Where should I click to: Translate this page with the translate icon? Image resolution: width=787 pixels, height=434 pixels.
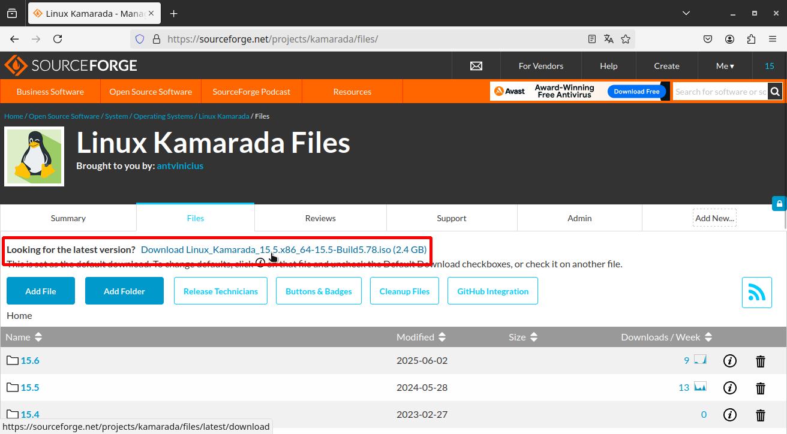coord(609,39)
